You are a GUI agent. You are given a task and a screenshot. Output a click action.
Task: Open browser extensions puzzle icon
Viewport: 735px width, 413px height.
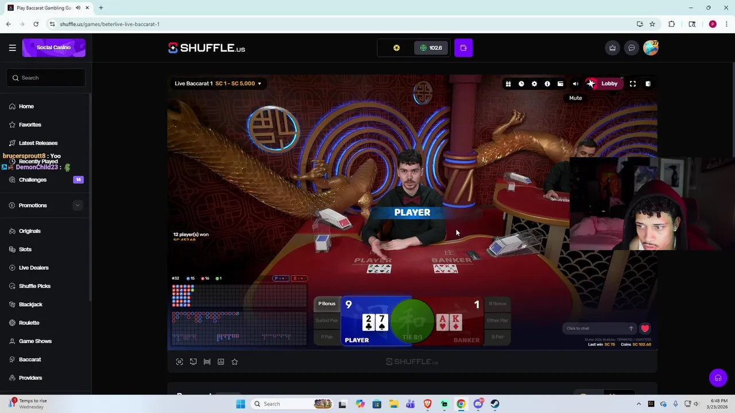pyautogui.click(x=671, y=24)
